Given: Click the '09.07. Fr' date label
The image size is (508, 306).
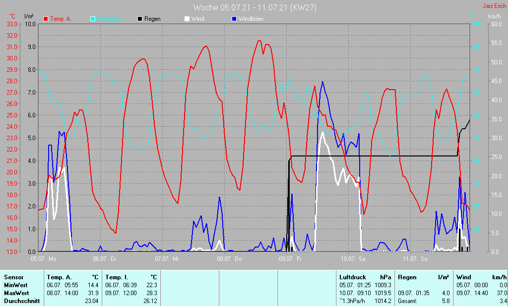Looking at the screenshot, I should [290, 259].
